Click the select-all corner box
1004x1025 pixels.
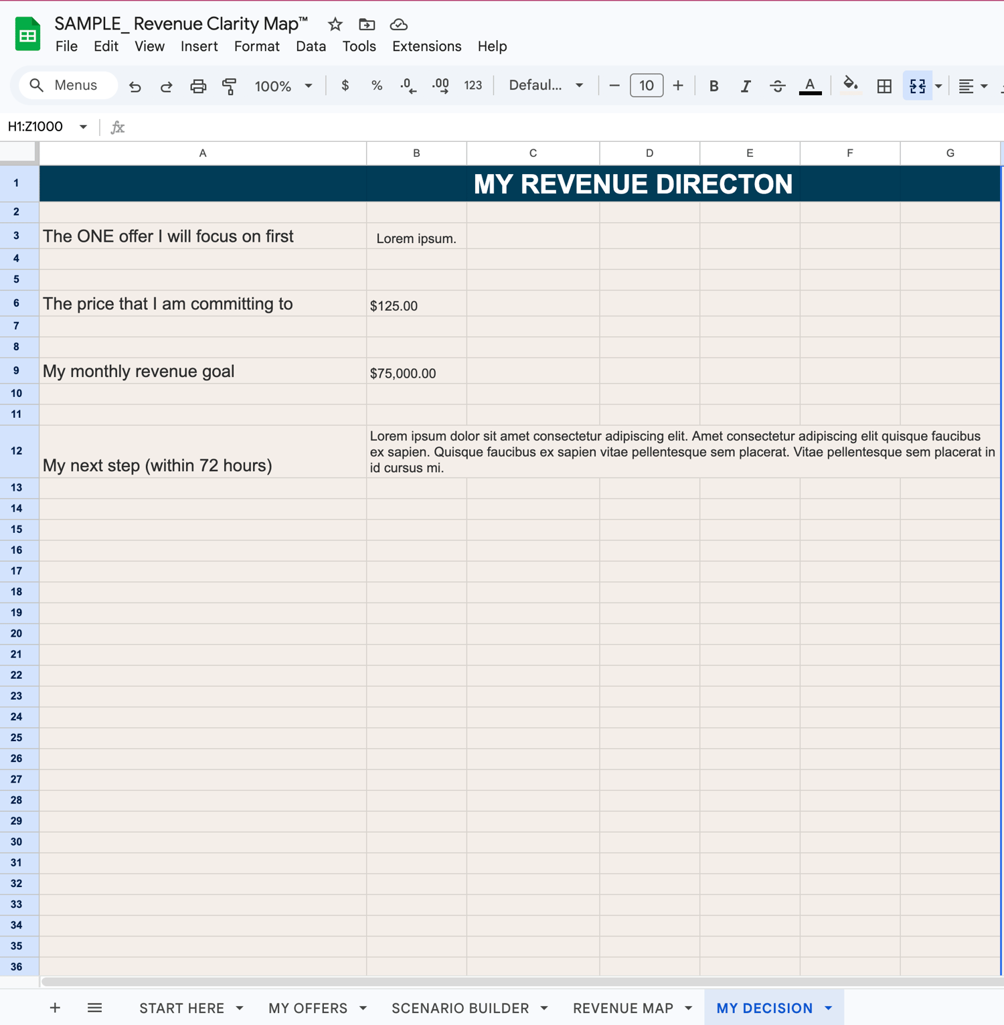(x=18, y=153)
